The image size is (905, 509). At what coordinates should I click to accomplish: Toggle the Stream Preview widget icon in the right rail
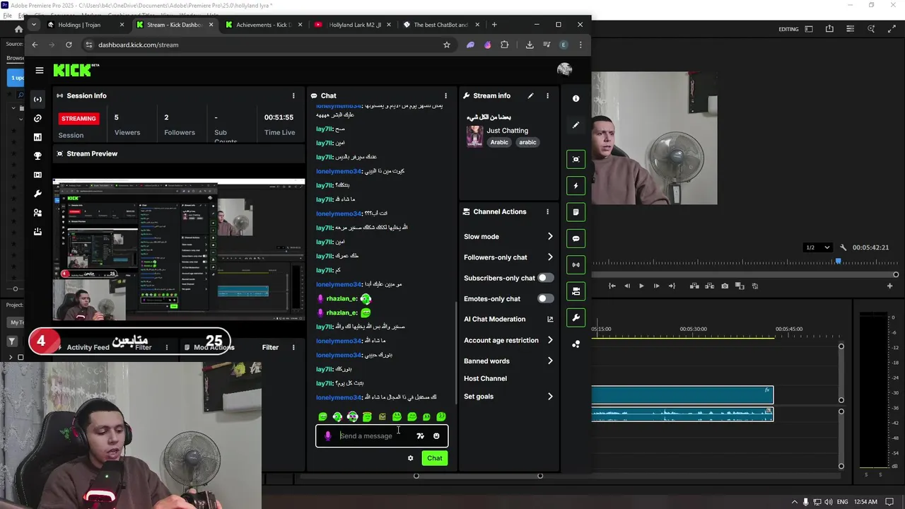point(576,159)
